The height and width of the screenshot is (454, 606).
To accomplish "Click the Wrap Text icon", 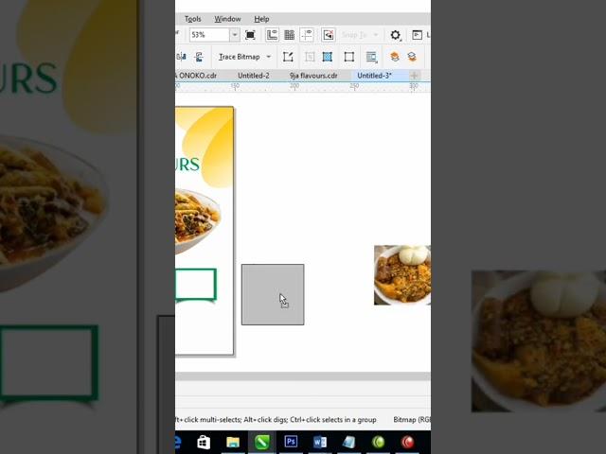I will 371,57.
